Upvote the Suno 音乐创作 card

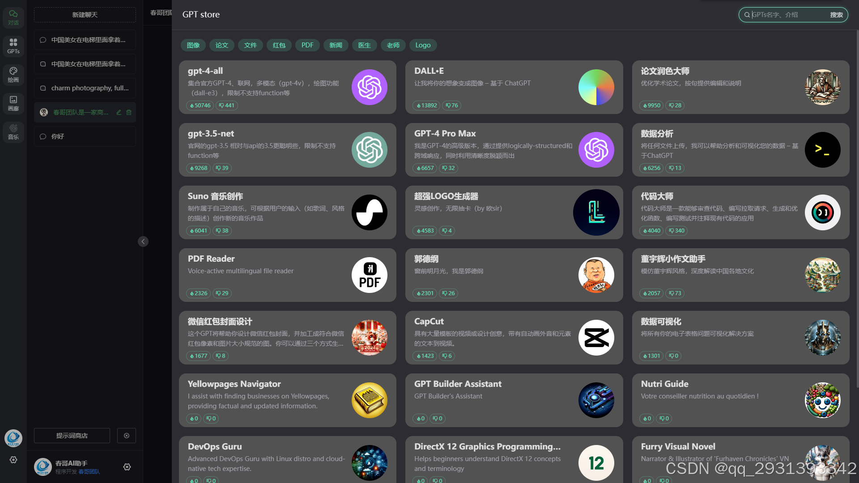click(198, 231)
